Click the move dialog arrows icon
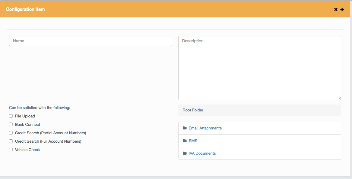The width and height of the screenshot is (352, 179). point(342,9)
